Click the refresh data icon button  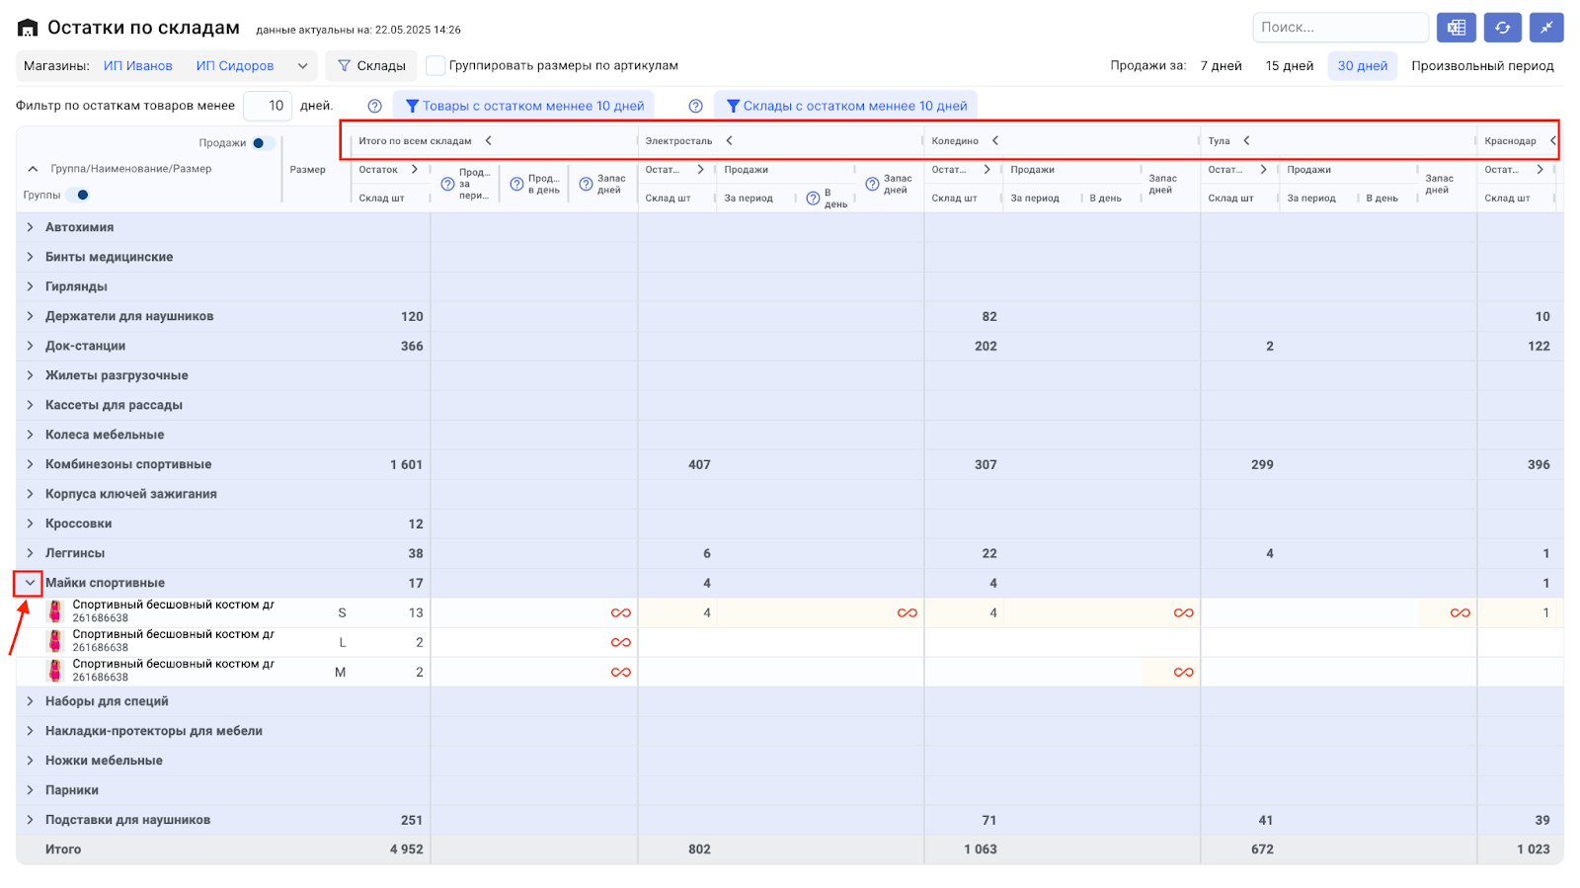(x=1502, y=28)
